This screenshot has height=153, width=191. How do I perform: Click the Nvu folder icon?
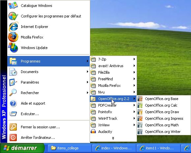93,92
